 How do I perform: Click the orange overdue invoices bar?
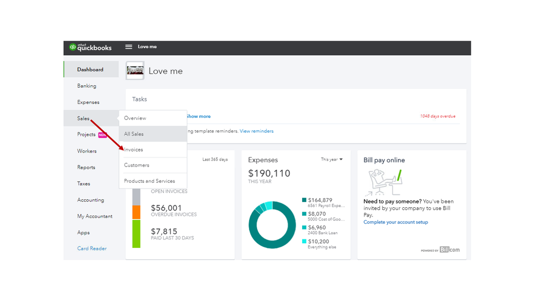click(x=136, y=212)
